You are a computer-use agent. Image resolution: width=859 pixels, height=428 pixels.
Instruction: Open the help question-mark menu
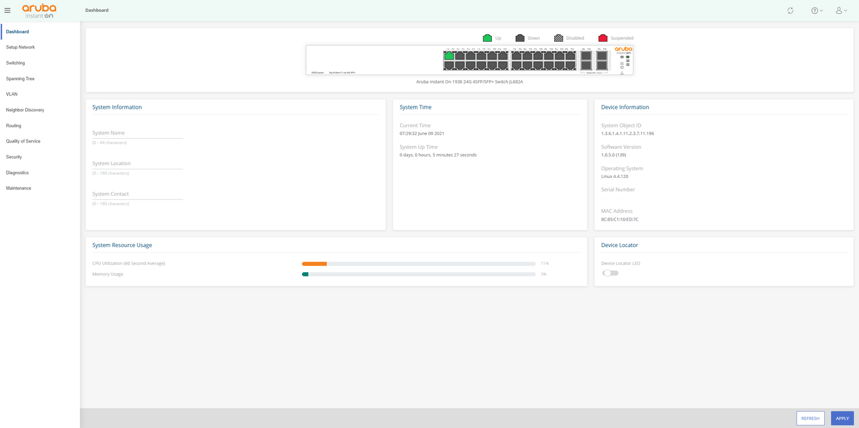click(x=817, y=10)
